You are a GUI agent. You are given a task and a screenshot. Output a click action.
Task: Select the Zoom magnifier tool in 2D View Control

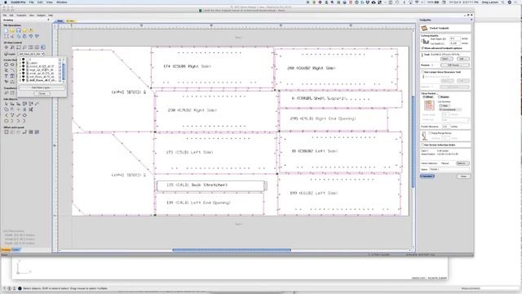click(24, 47)
